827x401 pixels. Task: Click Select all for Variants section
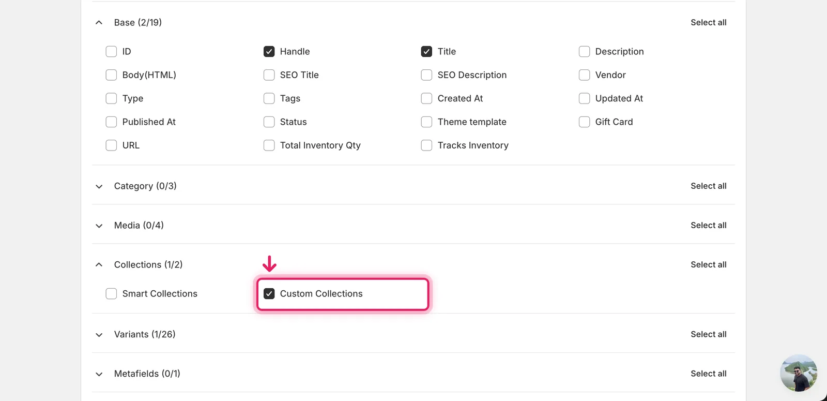(709, 335)
